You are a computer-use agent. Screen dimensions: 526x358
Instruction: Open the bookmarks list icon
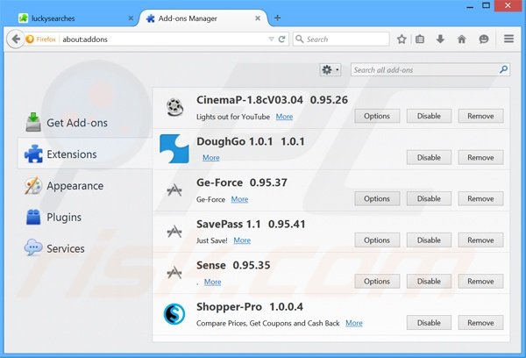tap(420, 39)
